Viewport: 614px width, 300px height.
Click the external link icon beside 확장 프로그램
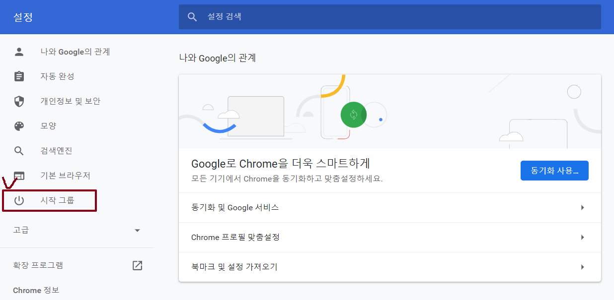138,265
